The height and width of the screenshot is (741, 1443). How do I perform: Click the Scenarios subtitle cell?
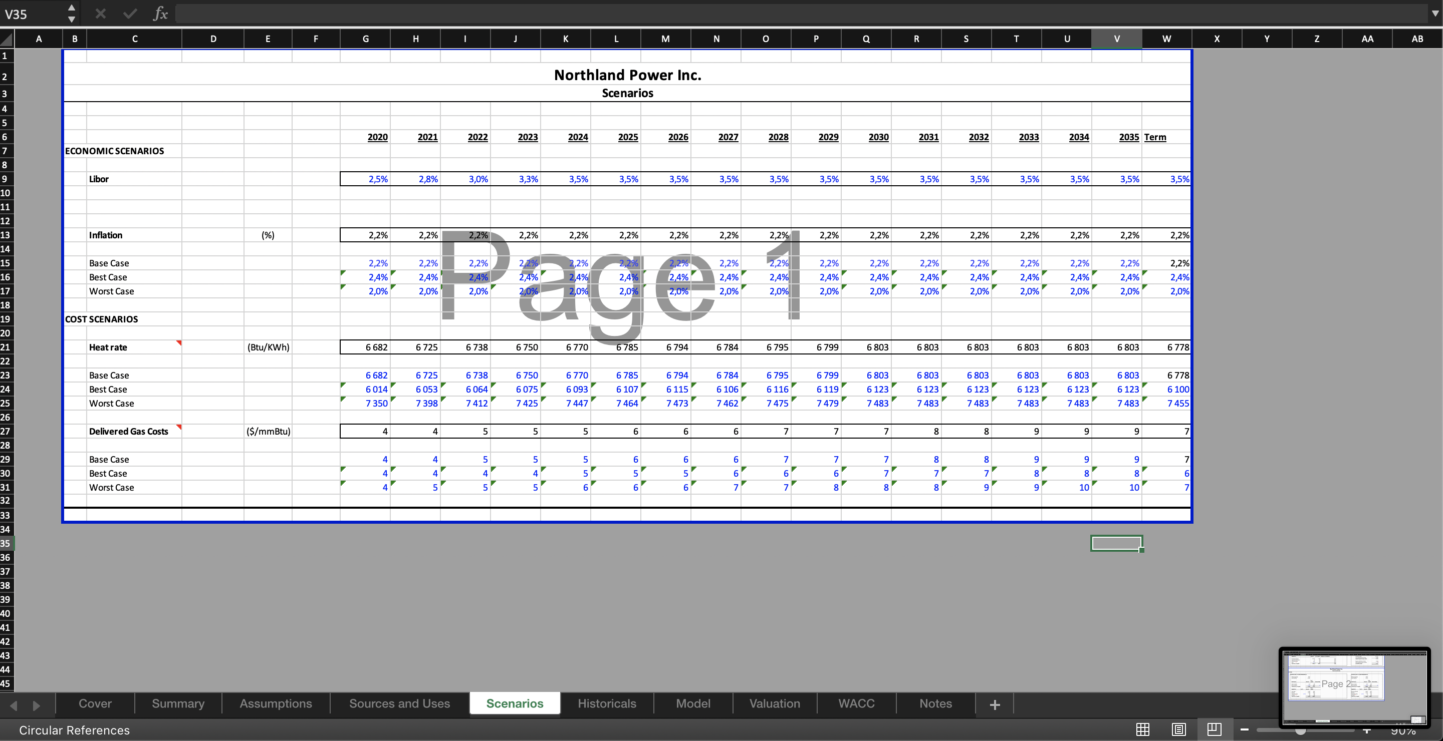click(627, 93)
